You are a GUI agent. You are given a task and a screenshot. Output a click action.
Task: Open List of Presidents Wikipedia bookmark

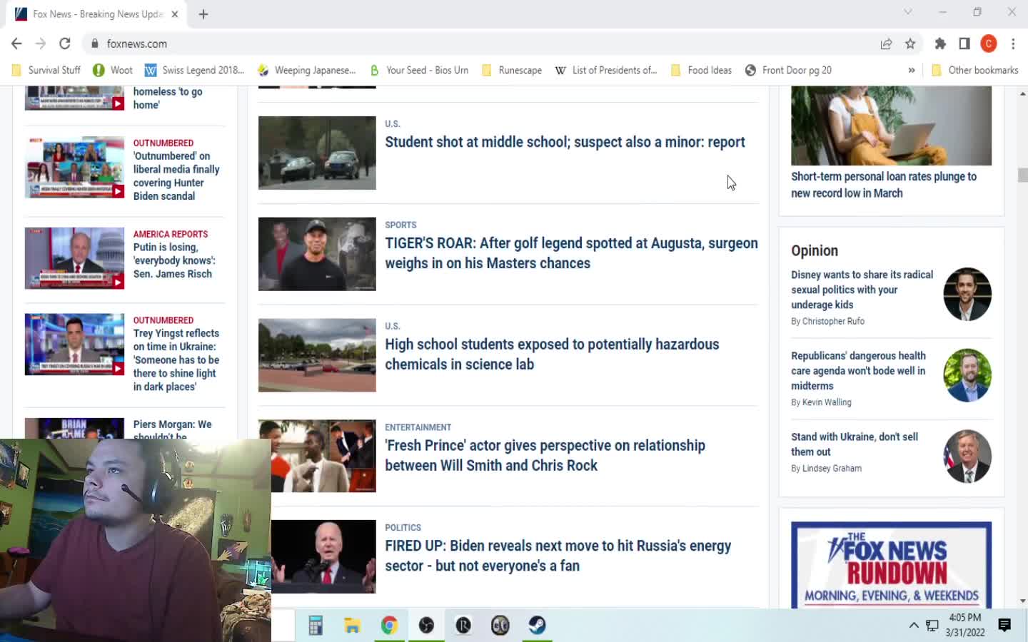coord(606,70)
